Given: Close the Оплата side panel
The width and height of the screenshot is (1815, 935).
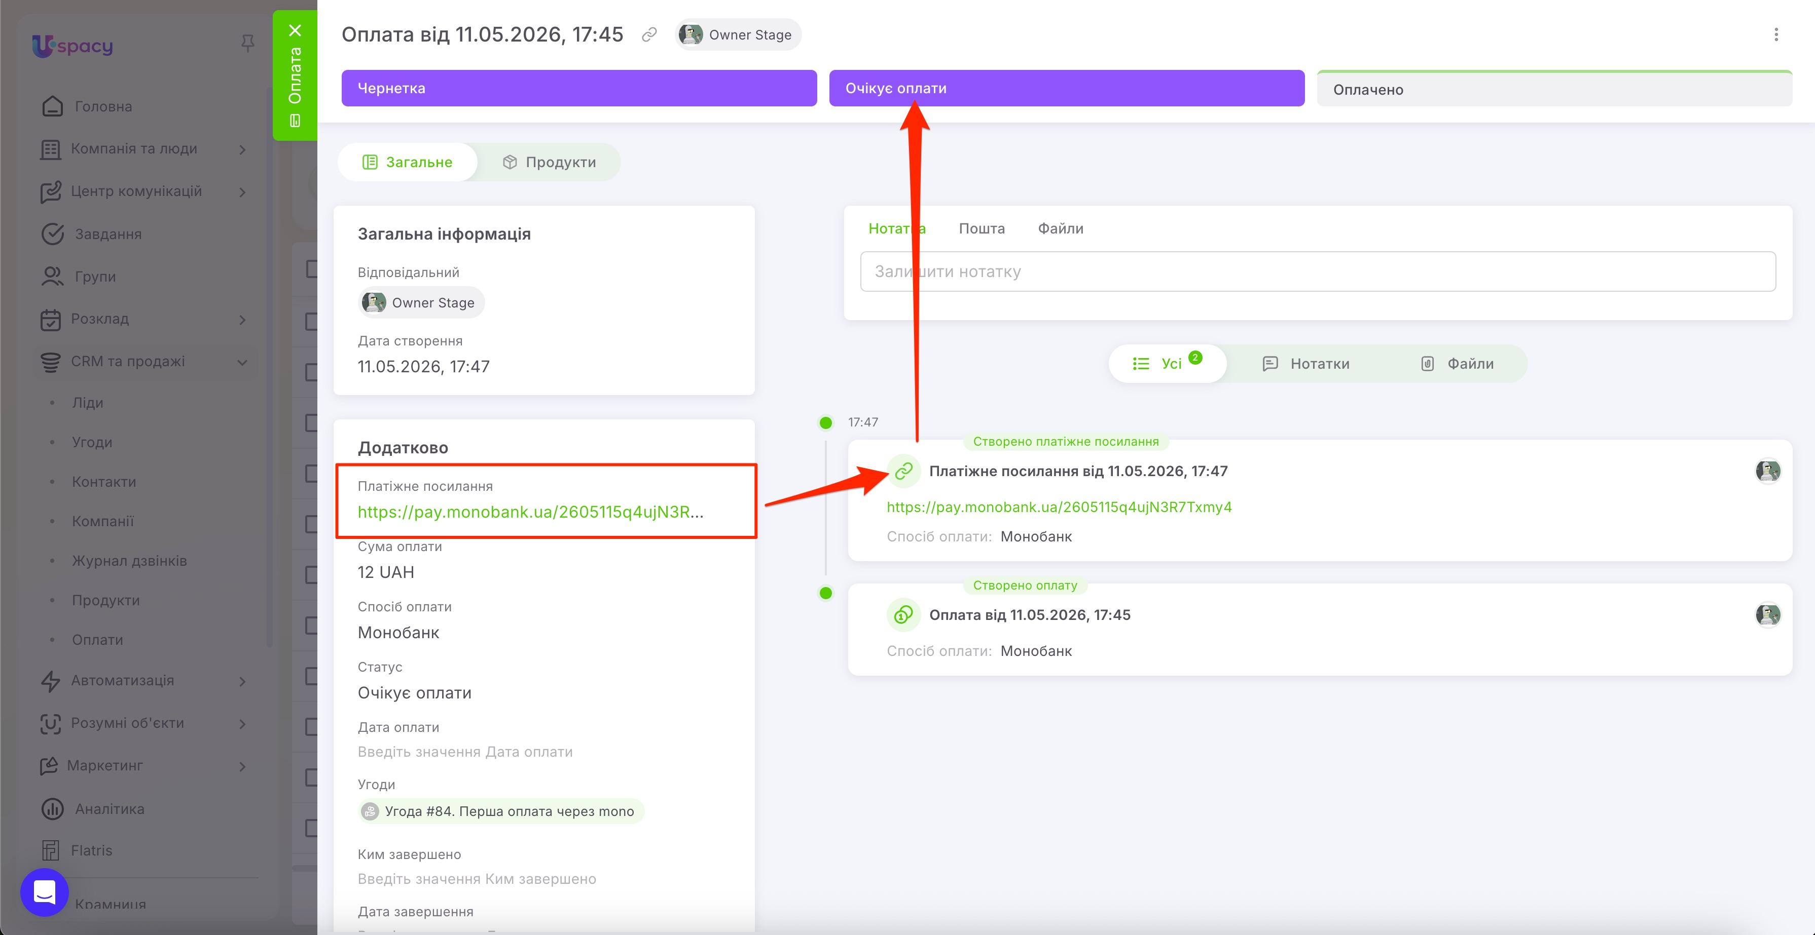Looking at the screenshot, I should [295, 30].
